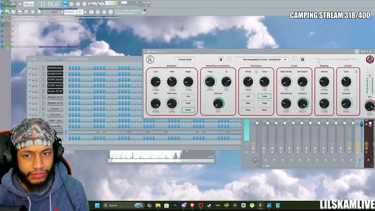Screen dimensions: 375x211
Task: Open Channel rack menu arrow
Action: tap(29, 59)
